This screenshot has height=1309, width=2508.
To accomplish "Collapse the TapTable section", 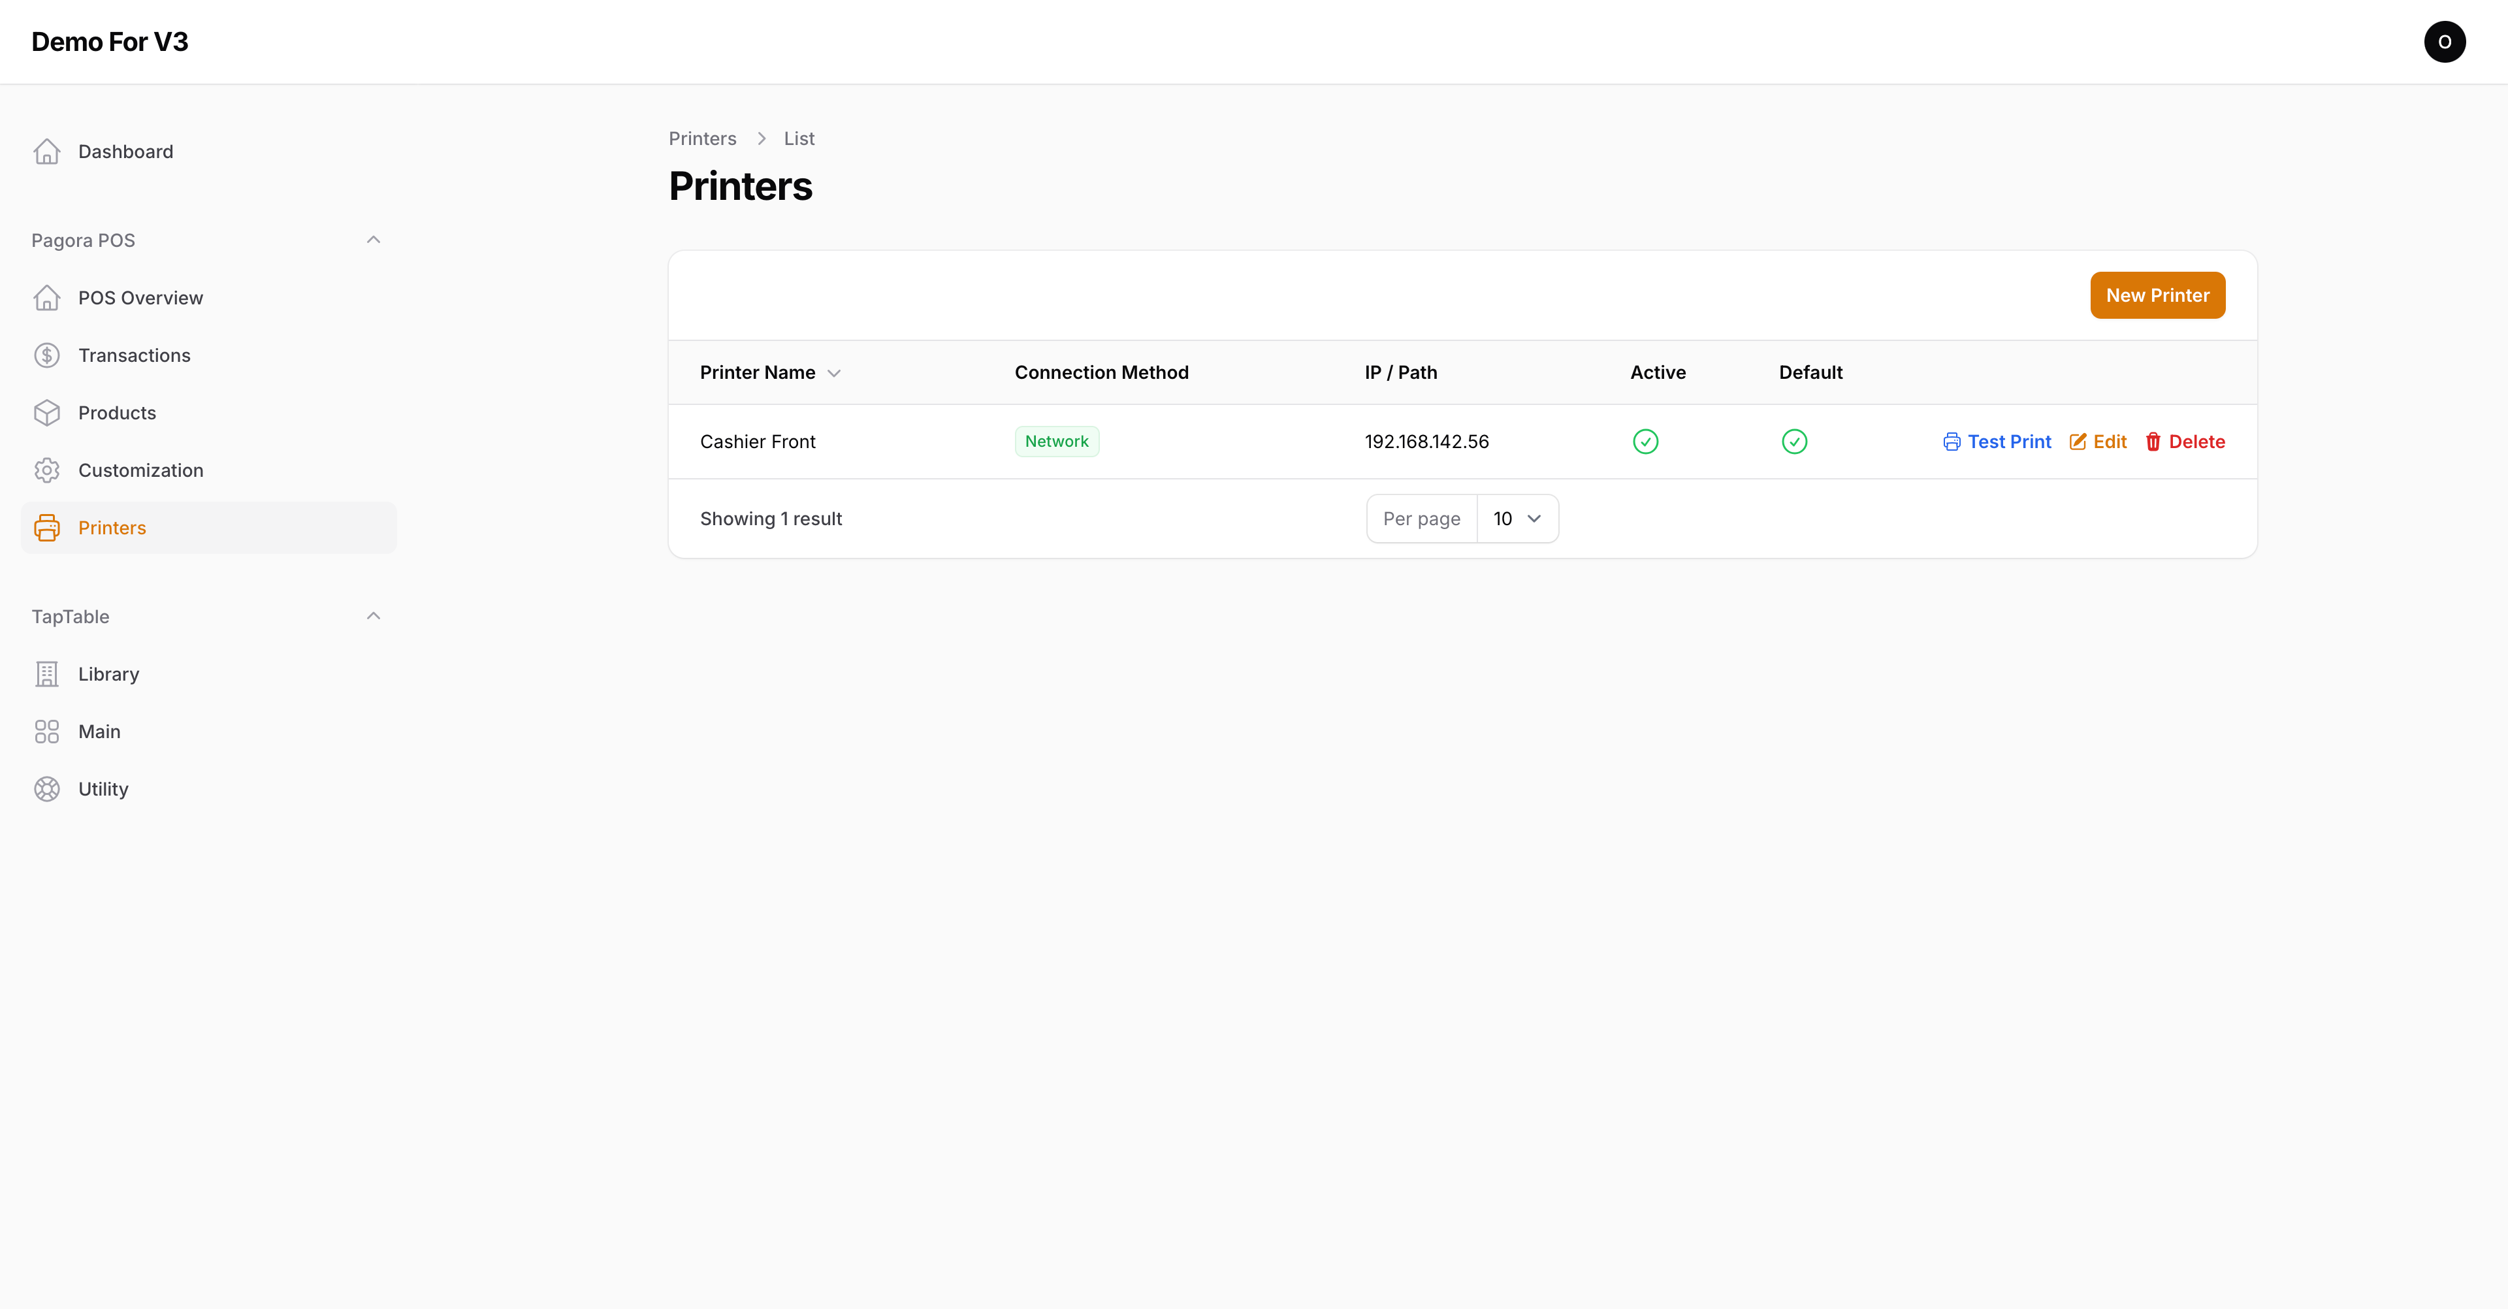I will coord(373,615).
